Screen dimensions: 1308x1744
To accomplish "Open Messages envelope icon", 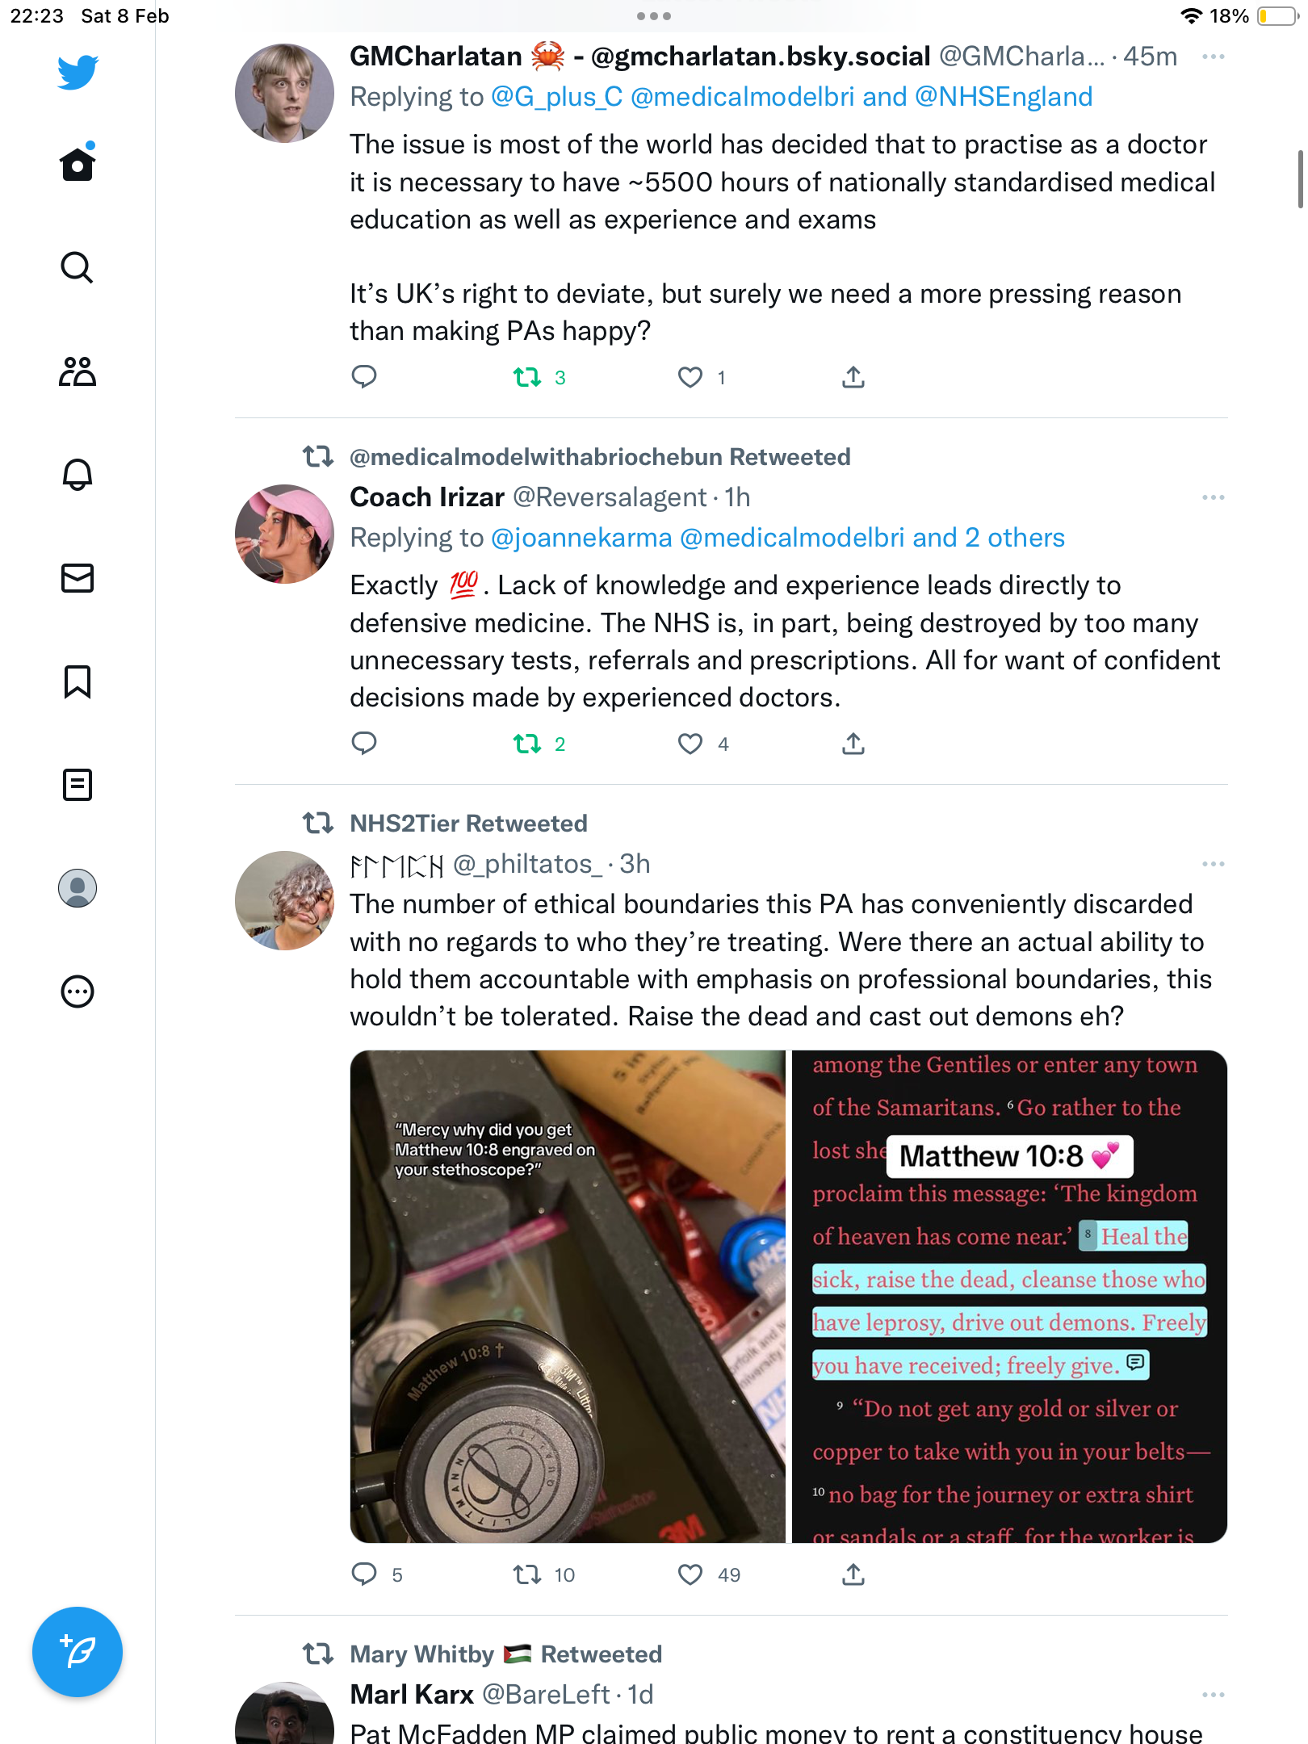I will pos(78,578).
